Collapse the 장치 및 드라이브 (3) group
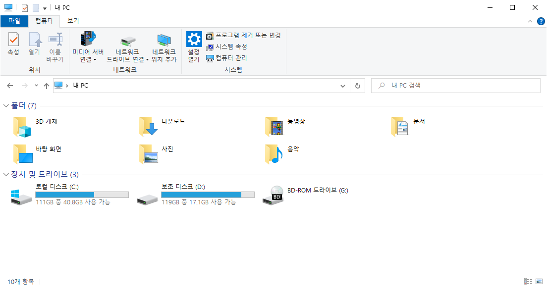547x288 pixels. coord(6,175)
